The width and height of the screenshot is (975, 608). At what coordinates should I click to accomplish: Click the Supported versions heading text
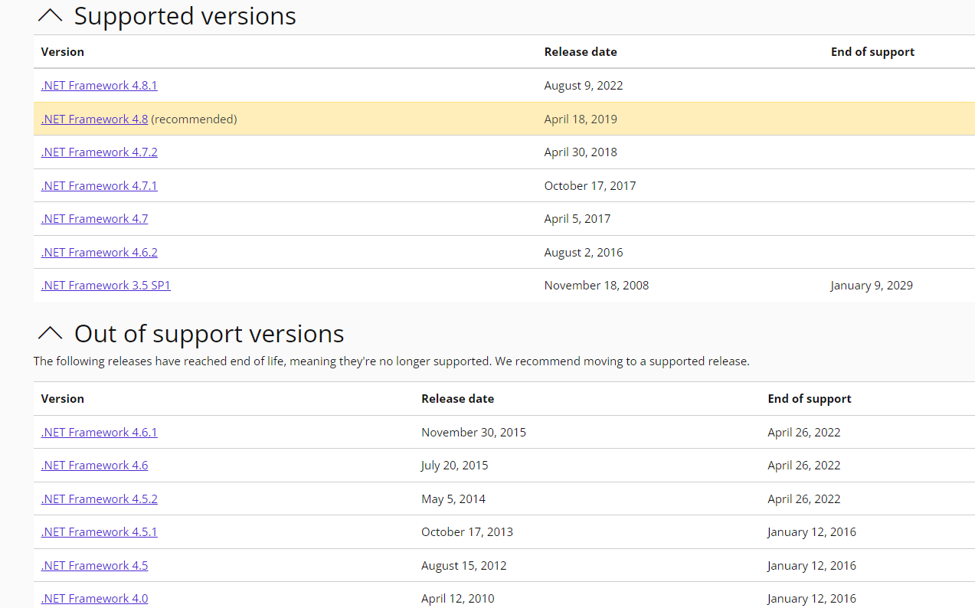click(x=185, y=16)
